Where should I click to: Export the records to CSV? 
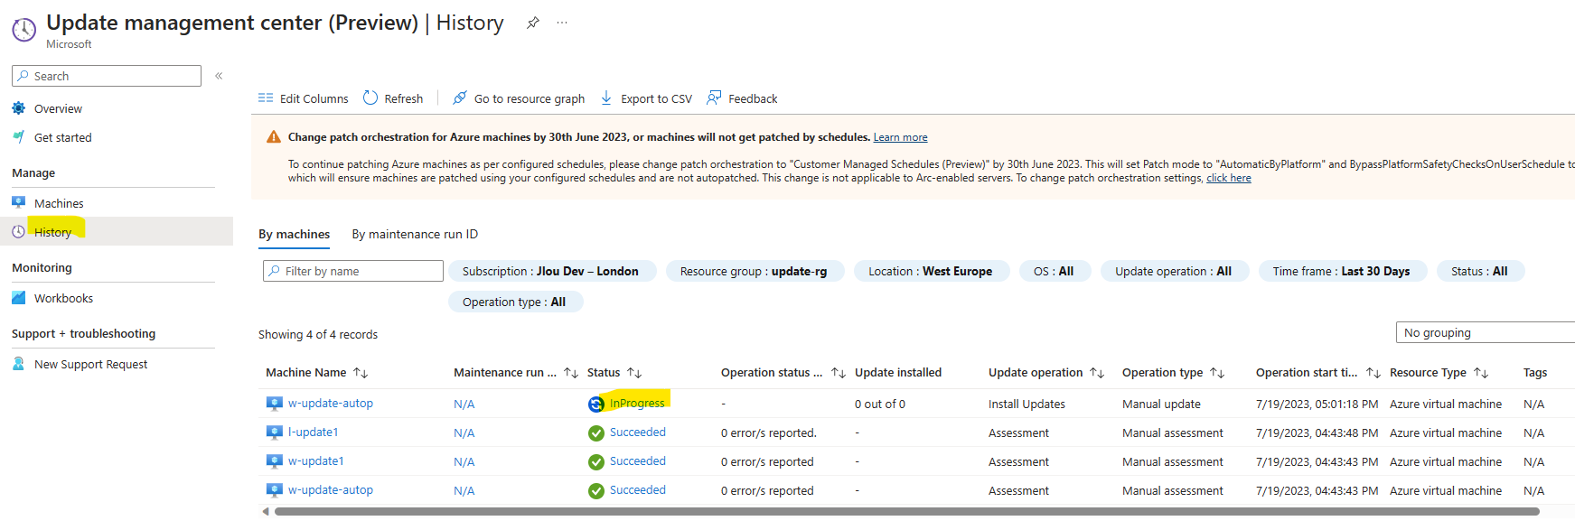click(646, 98)
